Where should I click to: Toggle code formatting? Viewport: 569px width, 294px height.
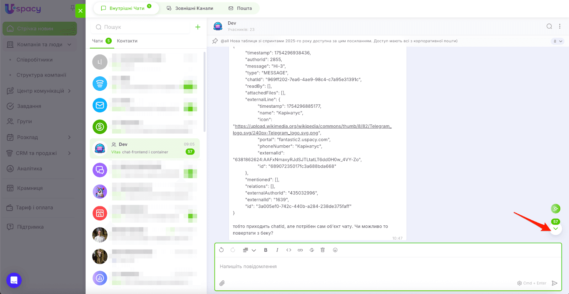click(x=289, y=250)
